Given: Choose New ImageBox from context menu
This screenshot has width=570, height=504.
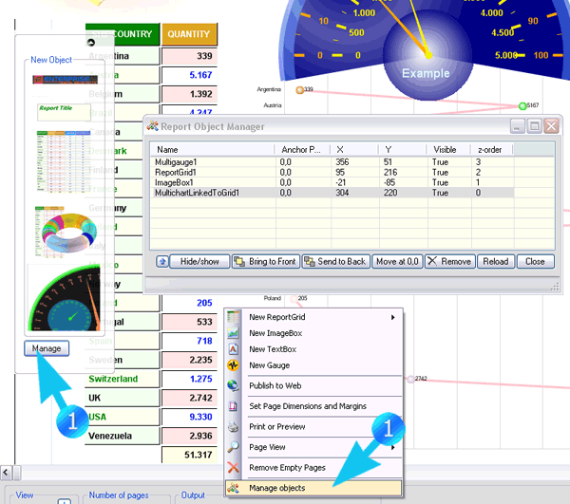Looking at the screenshot, I should pyautogui.click(x=314, y=333).
